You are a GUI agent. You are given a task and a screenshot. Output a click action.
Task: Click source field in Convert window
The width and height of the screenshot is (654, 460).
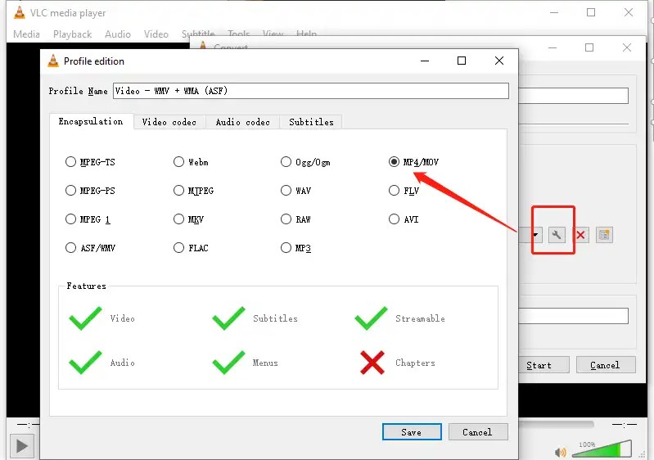[x=573, y=96]
